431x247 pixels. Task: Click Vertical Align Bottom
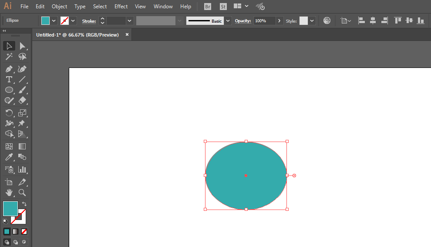pyautogui.click(x=421, y=20)
